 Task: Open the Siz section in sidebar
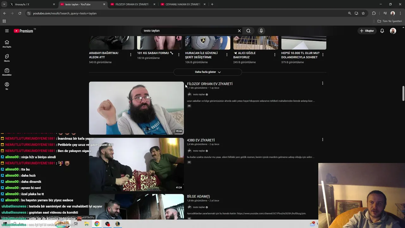(7, 86)
